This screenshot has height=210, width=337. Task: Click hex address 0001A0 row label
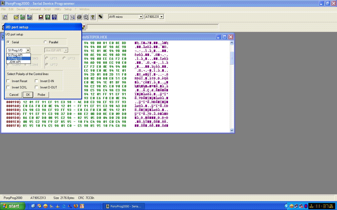coord(14,106)
